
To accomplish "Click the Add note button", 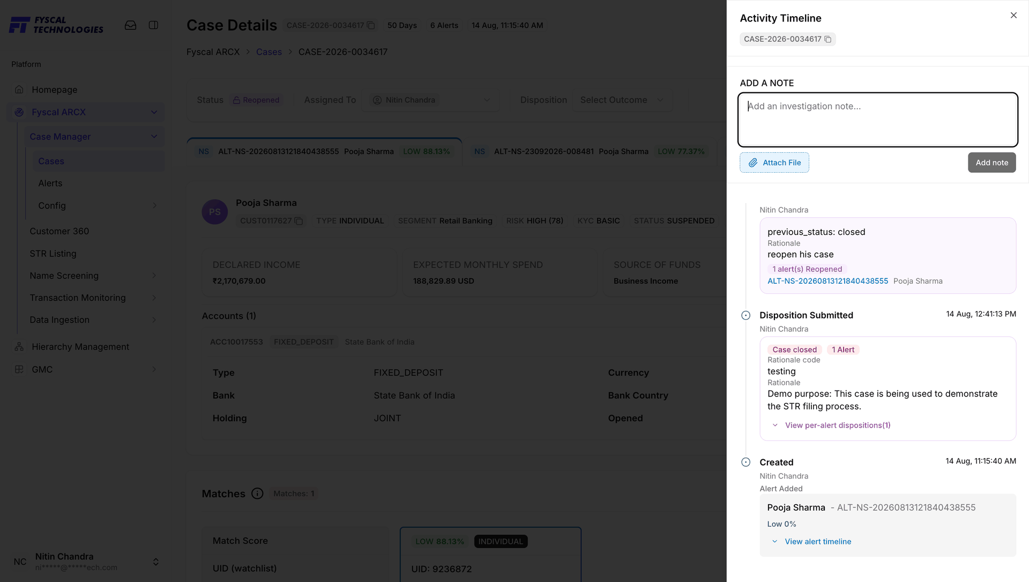I will (991, 163).
